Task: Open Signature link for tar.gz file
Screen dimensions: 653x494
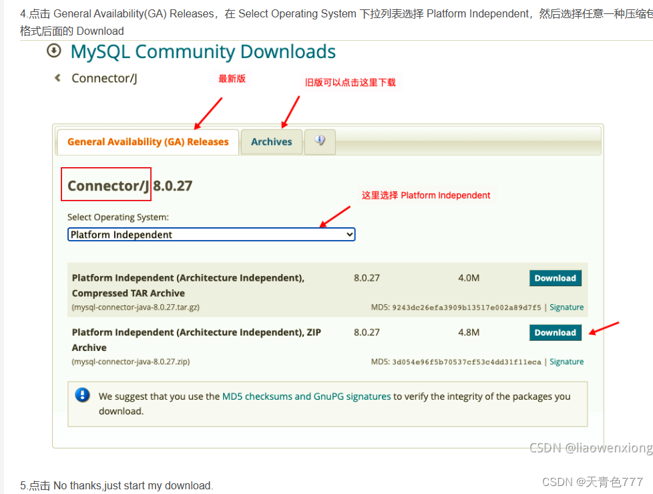Action: click(566, 307)
